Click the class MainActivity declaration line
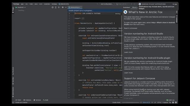Image resolution: width=190 pixels, height=106 pixels. click(x=94, y=23)
